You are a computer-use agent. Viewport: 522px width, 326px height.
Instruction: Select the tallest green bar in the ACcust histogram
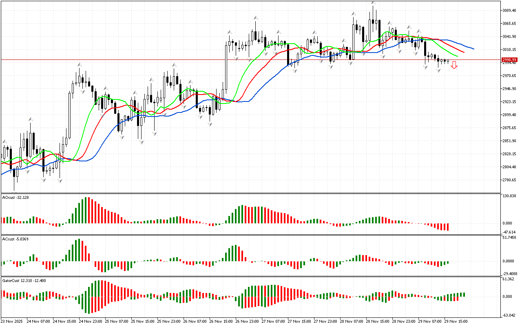(x=79, y=250)
